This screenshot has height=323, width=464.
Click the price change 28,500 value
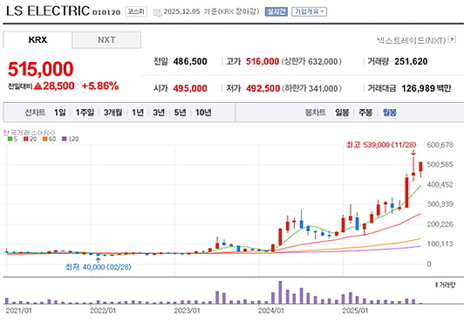58,86
